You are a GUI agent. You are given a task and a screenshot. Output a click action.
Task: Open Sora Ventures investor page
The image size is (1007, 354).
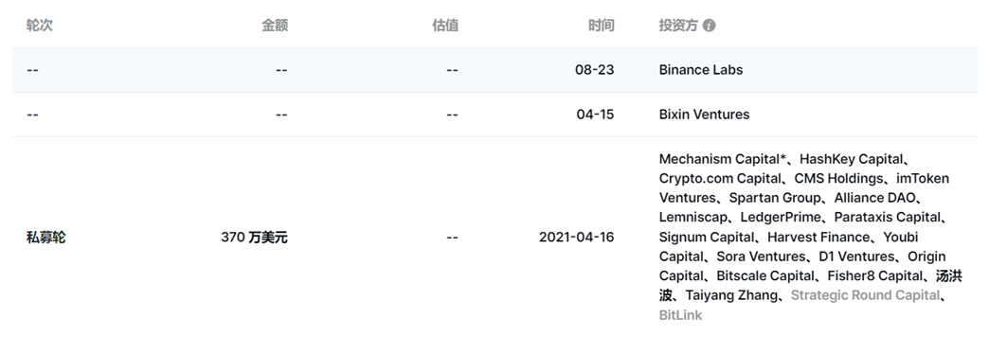click(x=761, y=257)
